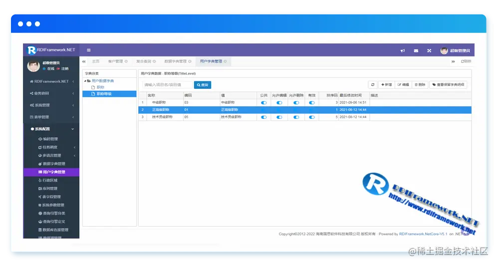497x265 pixels.
Task: Open the mail envelope icon
Action: (x=416, y=51)
